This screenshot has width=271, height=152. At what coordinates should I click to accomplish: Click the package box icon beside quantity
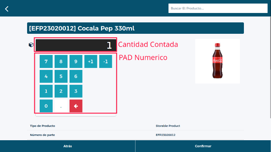click(31, 45)
